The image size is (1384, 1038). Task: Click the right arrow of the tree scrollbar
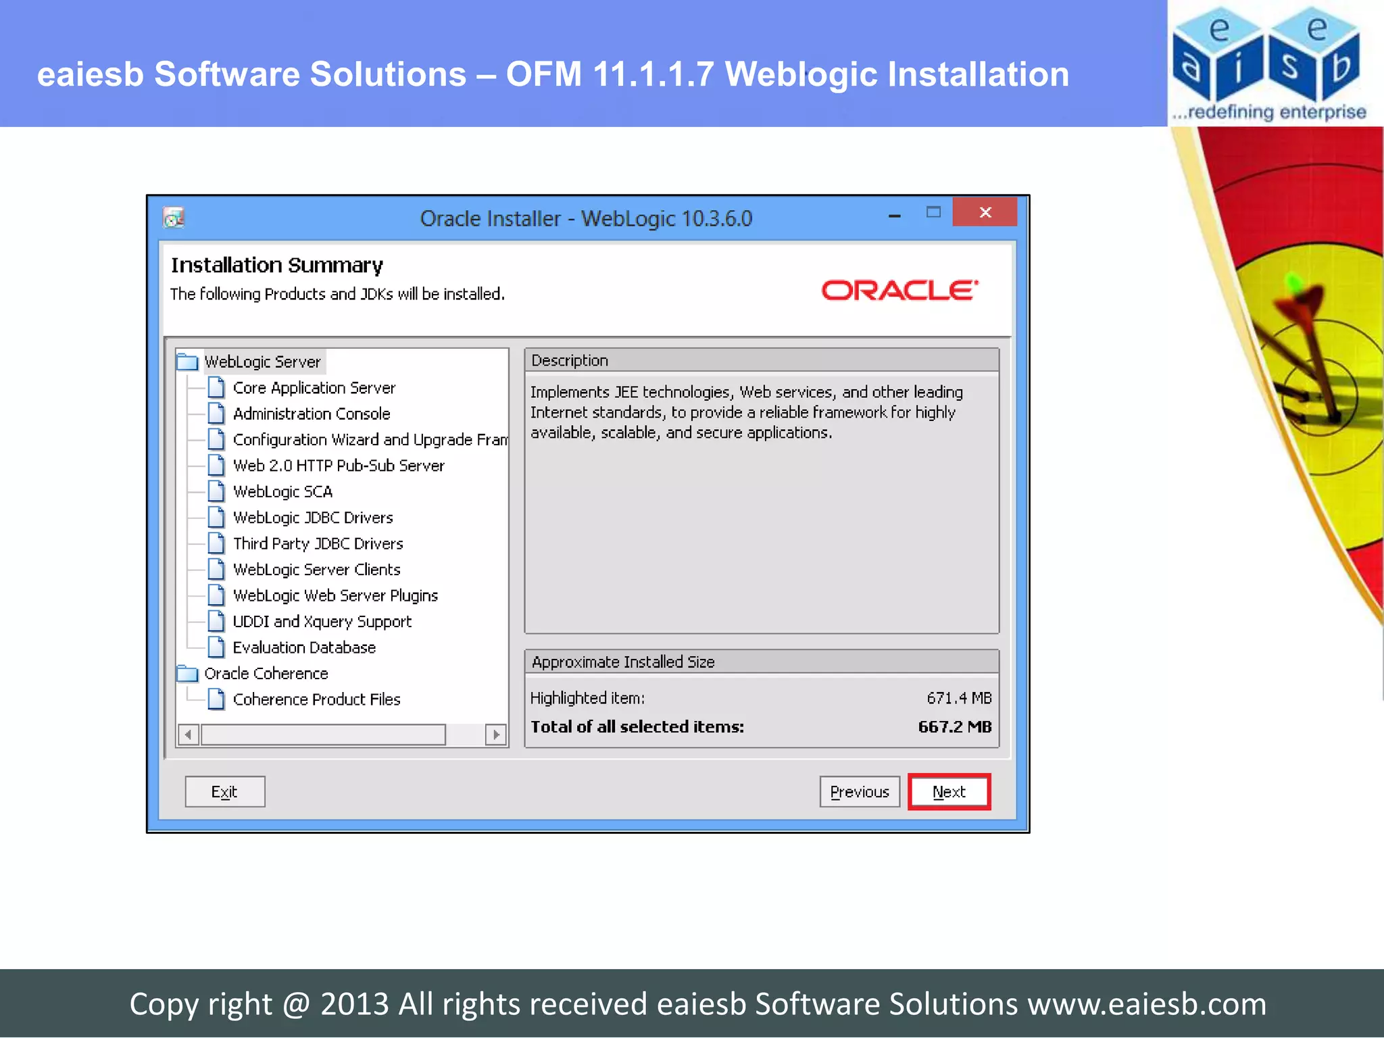coord(496,735)
